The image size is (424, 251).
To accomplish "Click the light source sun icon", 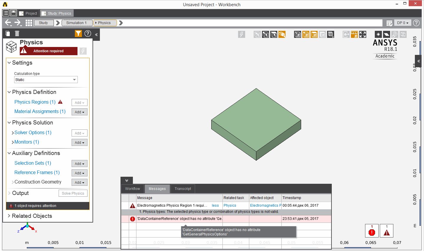I will (x=378, y=35).
